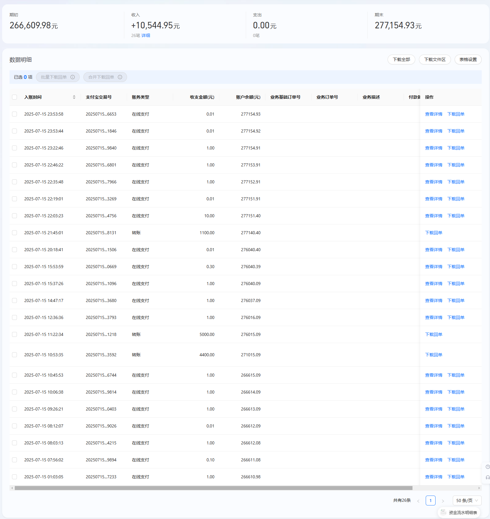Click 合并下载回单 button
The width and height of the screenshot is (490, 519).
105,77
